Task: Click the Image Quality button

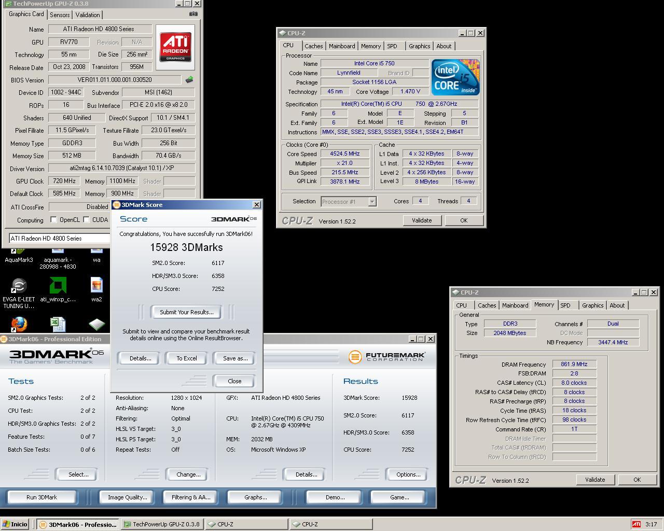Action: pyautogui.click(x=128, y=497)
